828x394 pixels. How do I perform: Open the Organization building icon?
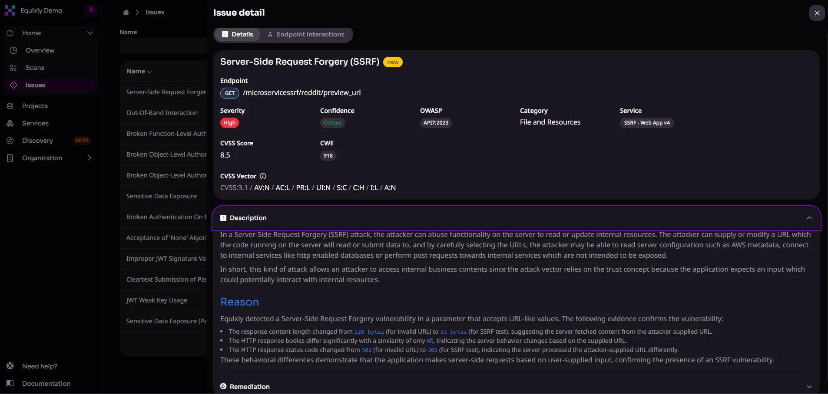(x=10, y=158)
